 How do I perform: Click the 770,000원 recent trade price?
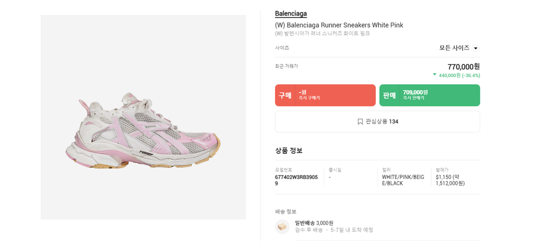tap(463, 66)
